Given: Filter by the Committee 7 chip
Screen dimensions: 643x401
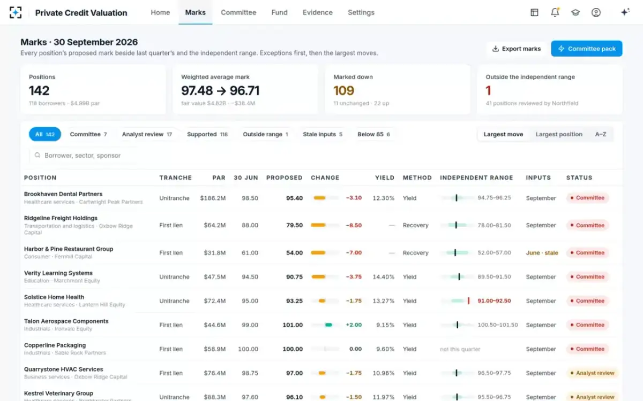Looking at the screenshot, I should pos(88,134).
